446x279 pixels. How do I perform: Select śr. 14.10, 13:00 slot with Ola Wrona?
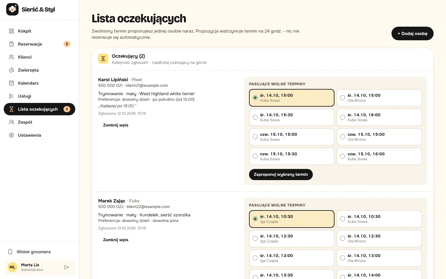379,258
